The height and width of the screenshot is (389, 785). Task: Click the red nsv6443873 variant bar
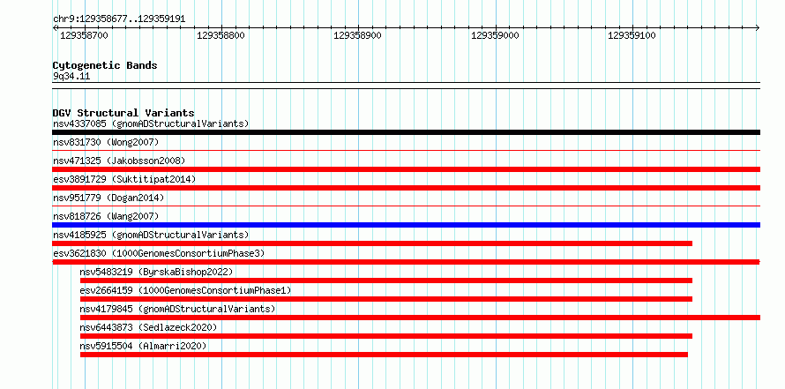coord(386,336)
